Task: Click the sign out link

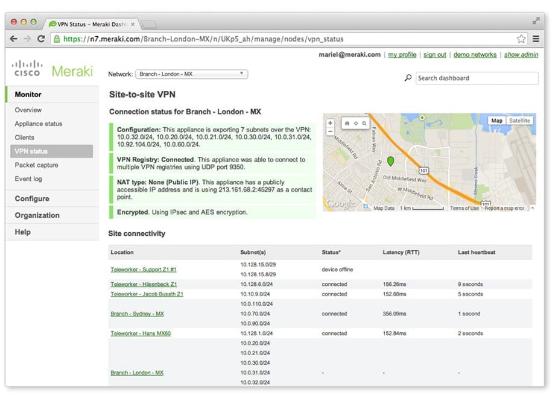Action: point(435,54)
